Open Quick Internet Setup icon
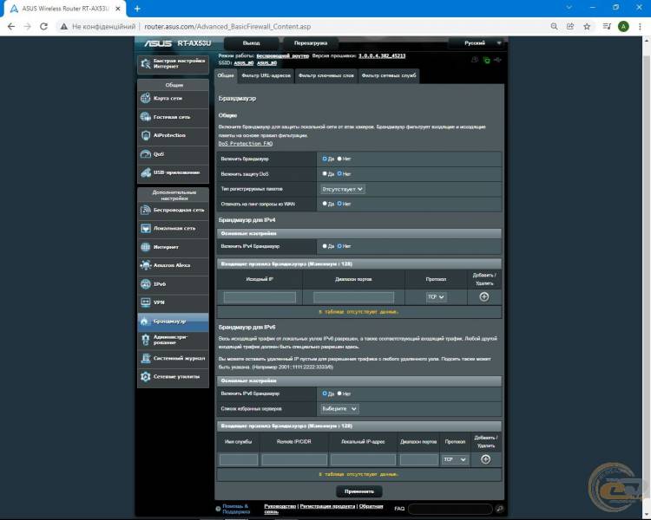Viewport: 651px width, 520px height. (x=145, y=64)
